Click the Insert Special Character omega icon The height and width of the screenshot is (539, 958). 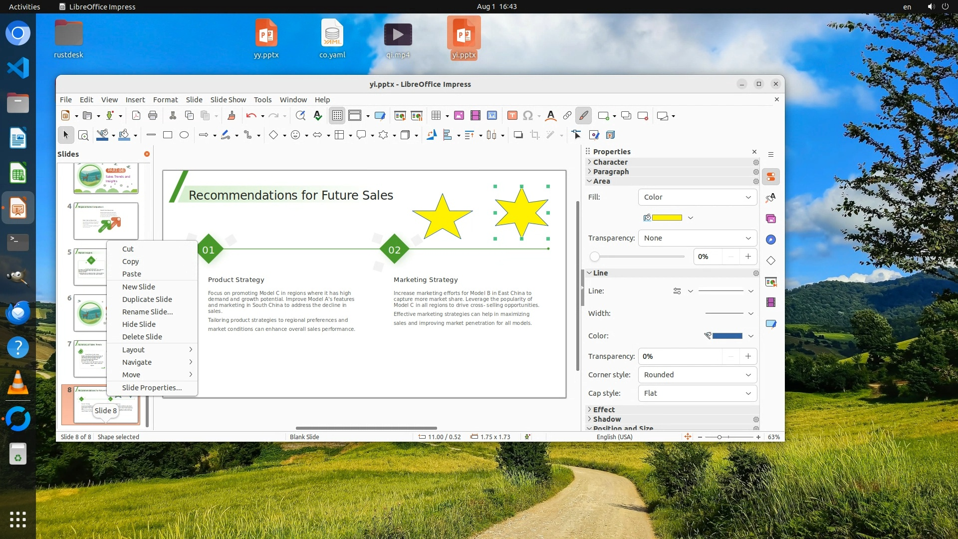click(x=527, y=116)
